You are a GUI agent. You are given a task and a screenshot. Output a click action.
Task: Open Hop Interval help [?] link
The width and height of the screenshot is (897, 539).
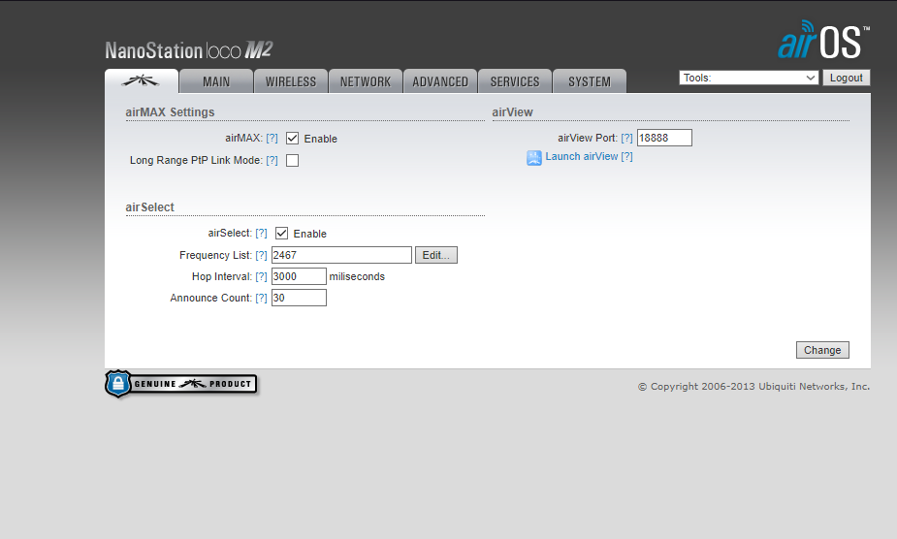[x=261, y=276]
